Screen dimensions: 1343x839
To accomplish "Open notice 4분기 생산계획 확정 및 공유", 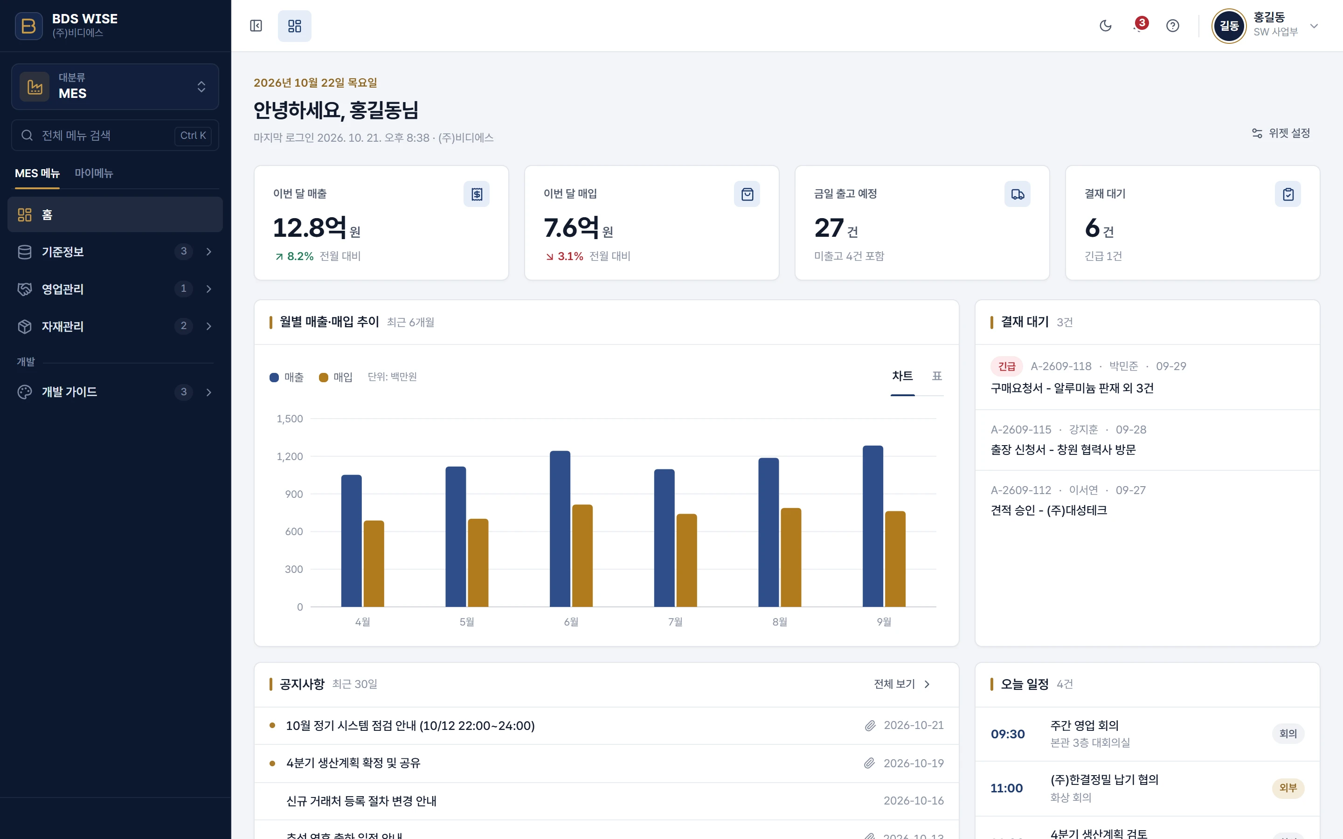I will coord(606,763).
